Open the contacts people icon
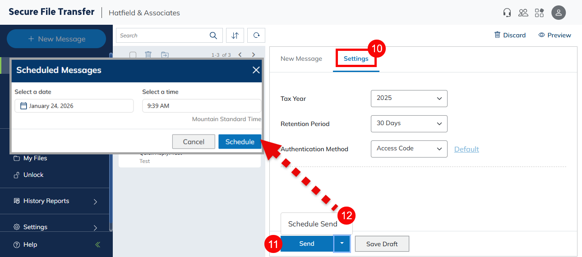 (523, 13)
